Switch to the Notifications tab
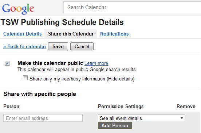The image size is (201, 133). click(114, 34)
